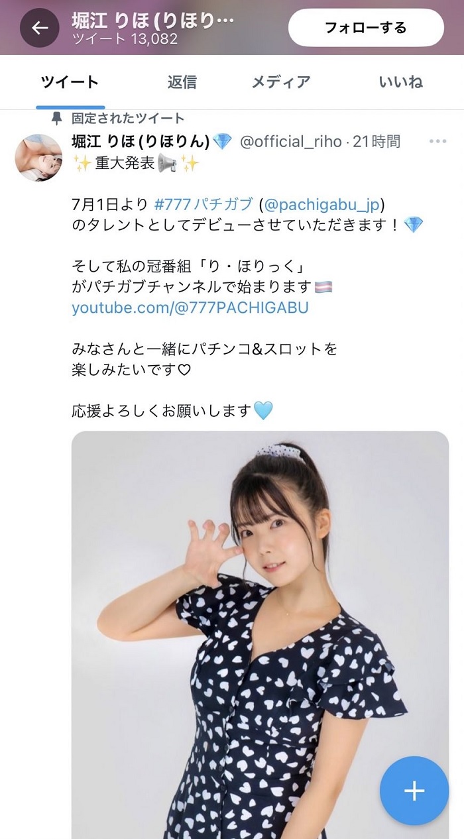Open the youtube.com/@777PACHIGABU link

pyautogui.click(x=190, y=308)
